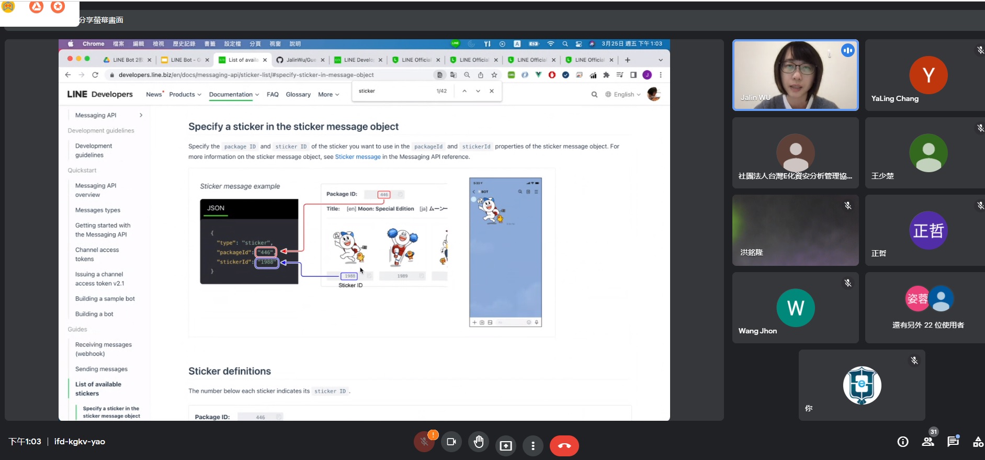
Task: Raise hand in the meeting
Action: [x=479, y=442]
